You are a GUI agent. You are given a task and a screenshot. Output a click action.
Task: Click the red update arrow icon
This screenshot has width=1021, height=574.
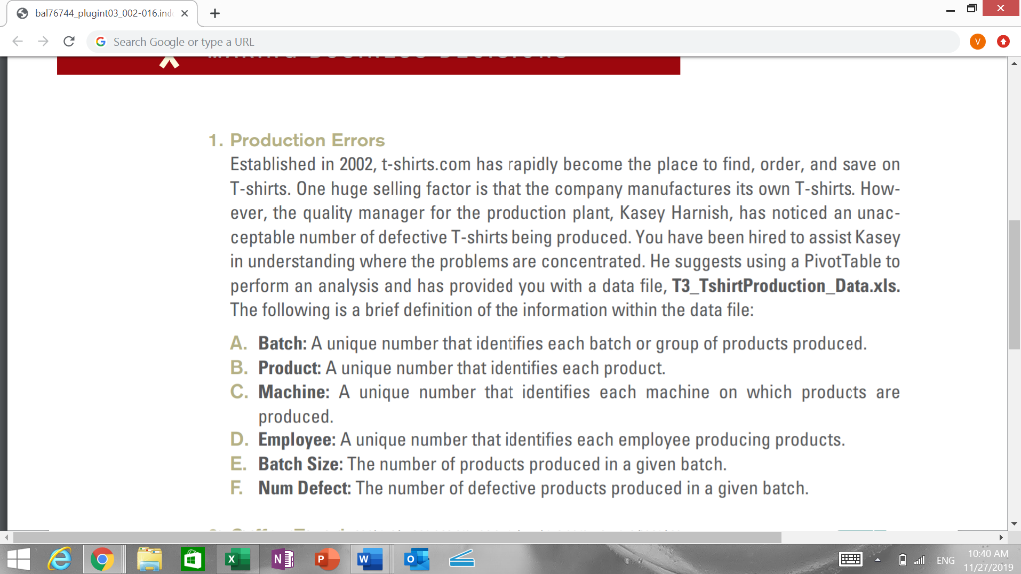pyautogui.click(x=1003, y=42)
